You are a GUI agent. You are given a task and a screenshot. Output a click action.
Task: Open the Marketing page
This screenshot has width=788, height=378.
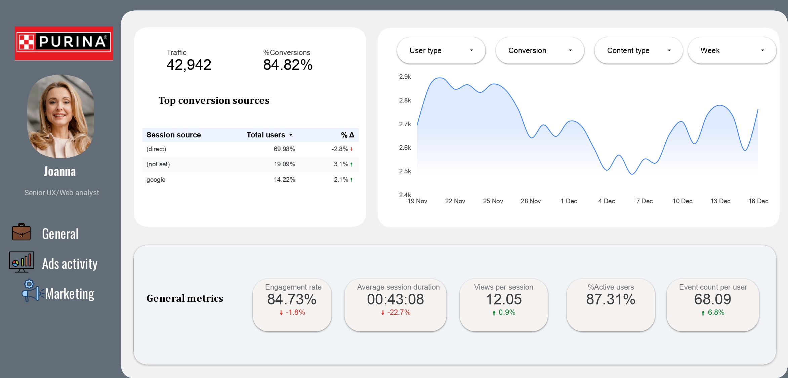point(70,294)
